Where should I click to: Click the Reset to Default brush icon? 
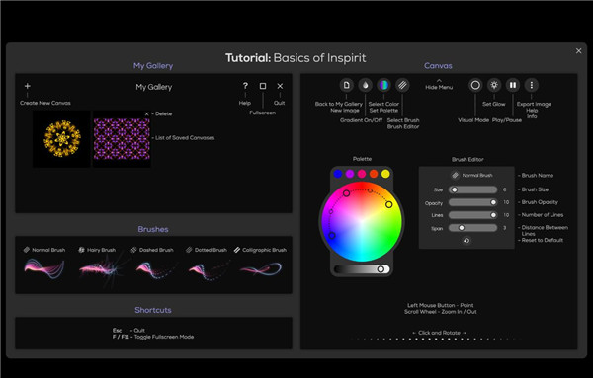(x=466, y=241)
